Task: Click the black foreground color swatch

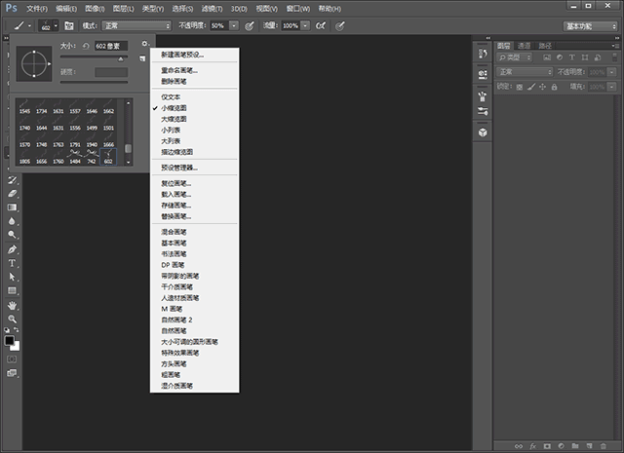Action: coord(9,340)
